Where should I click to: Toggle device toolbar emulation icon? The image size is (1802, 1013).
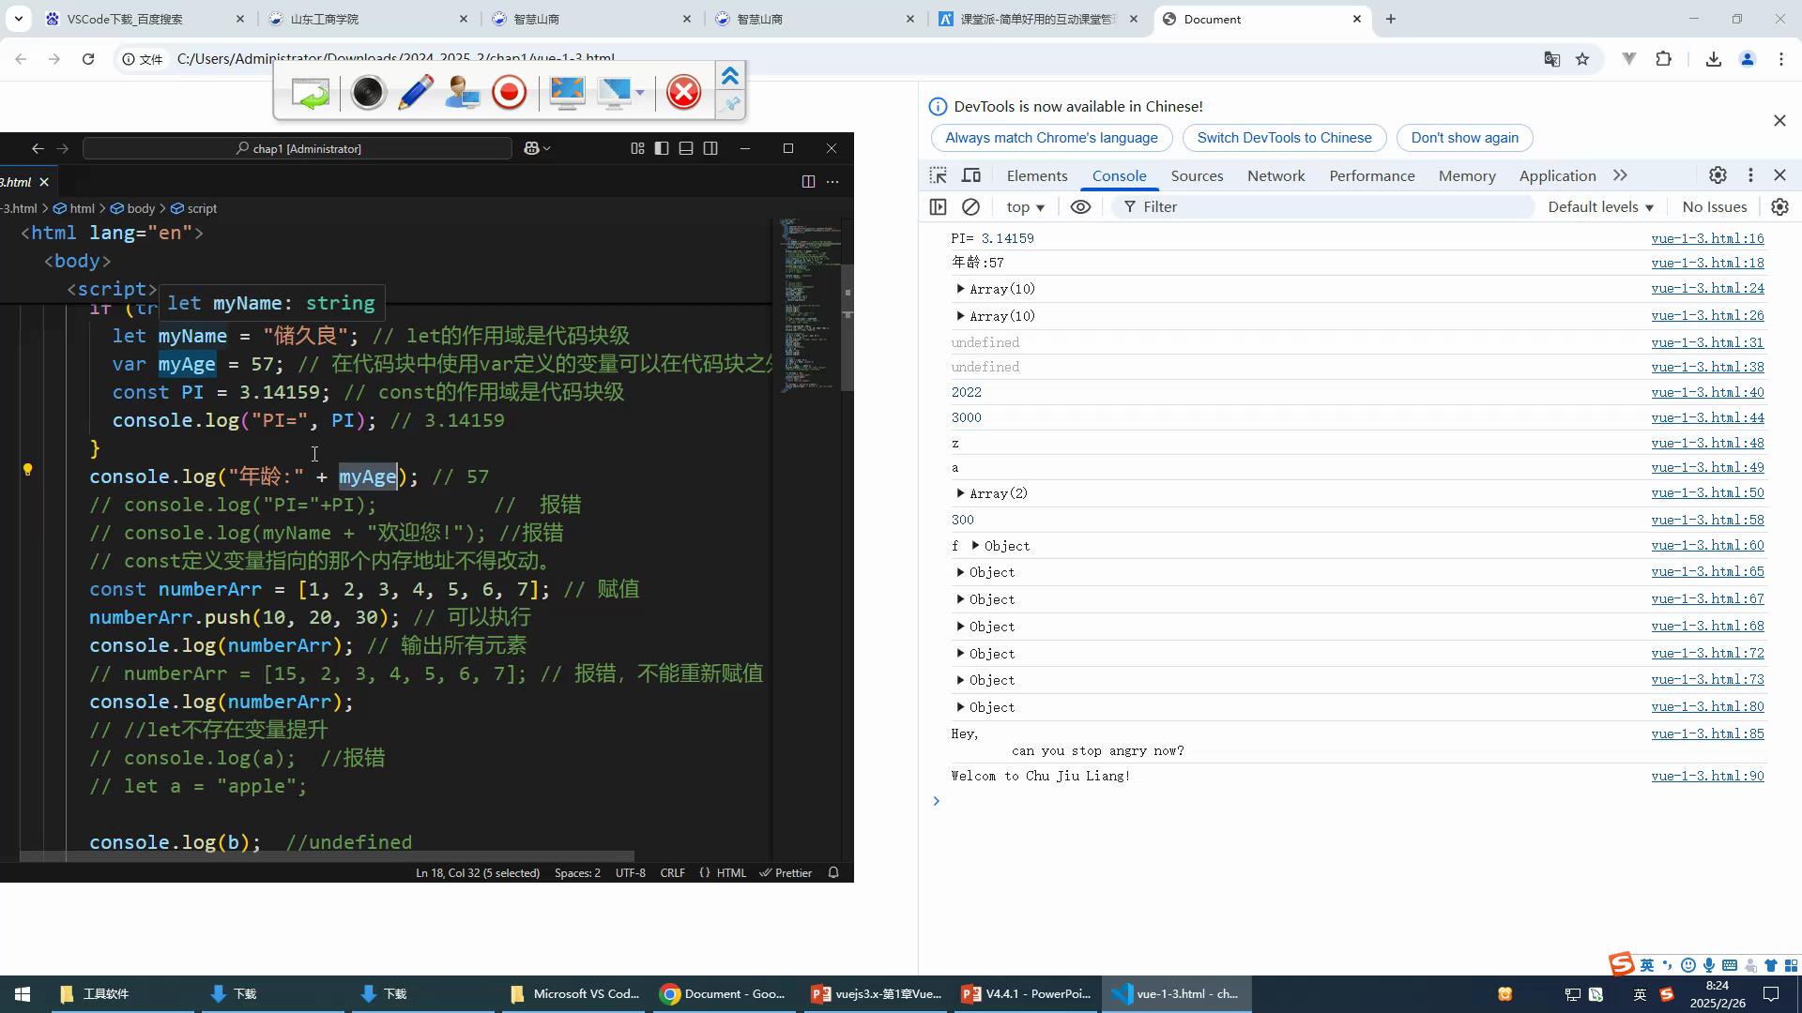[x=971, y=175]
